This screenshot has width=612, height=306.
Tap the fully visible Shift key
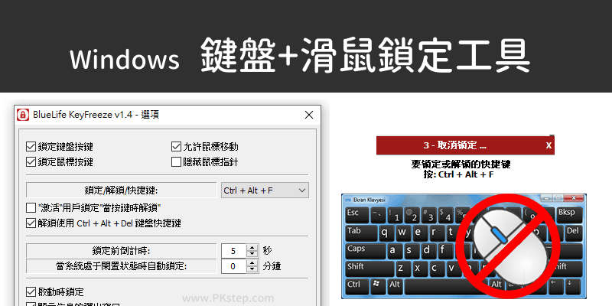point(369,269)
